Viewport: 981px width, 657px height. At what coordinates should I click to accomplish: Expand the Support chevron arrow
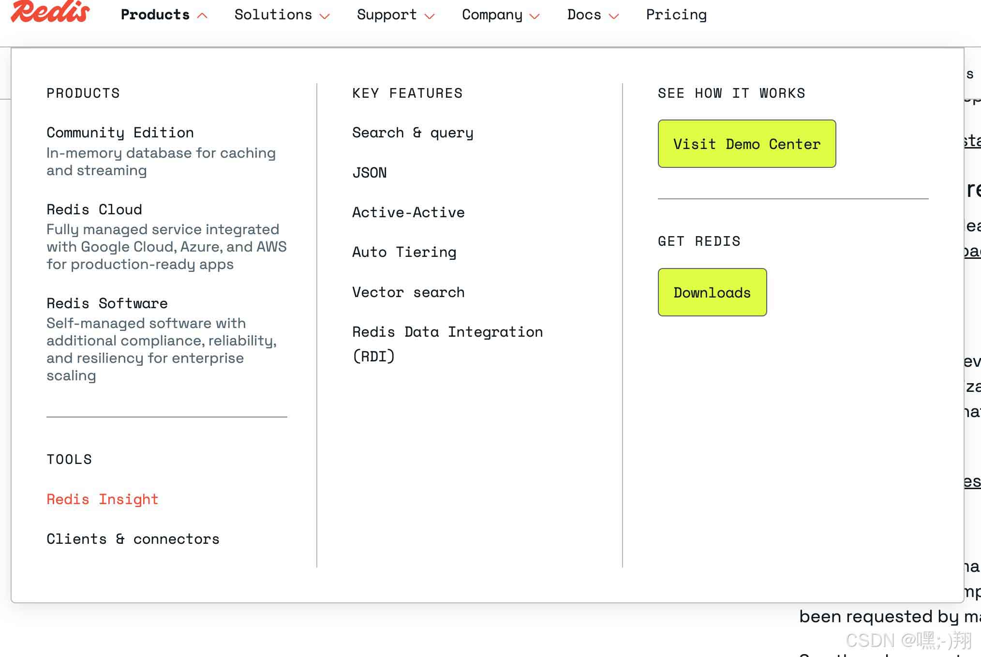point(430,16)
